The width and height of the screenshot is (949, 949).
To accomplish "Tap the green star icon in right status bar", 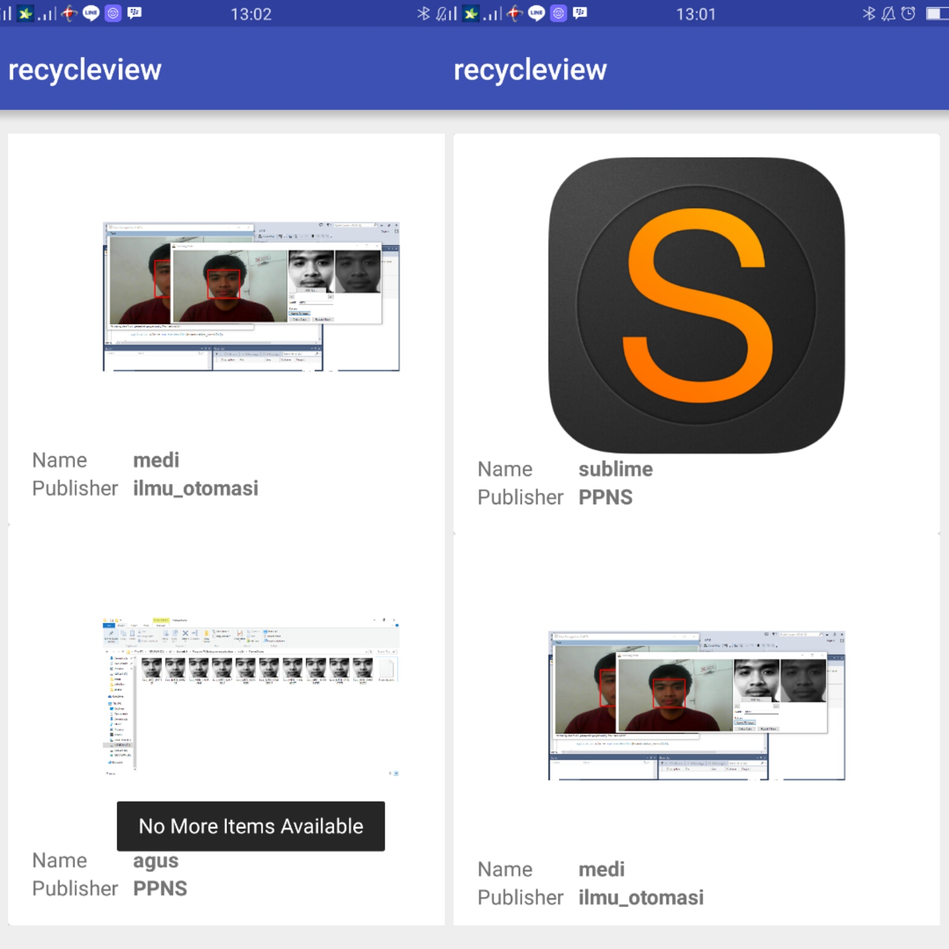I will tap(470, 13).
